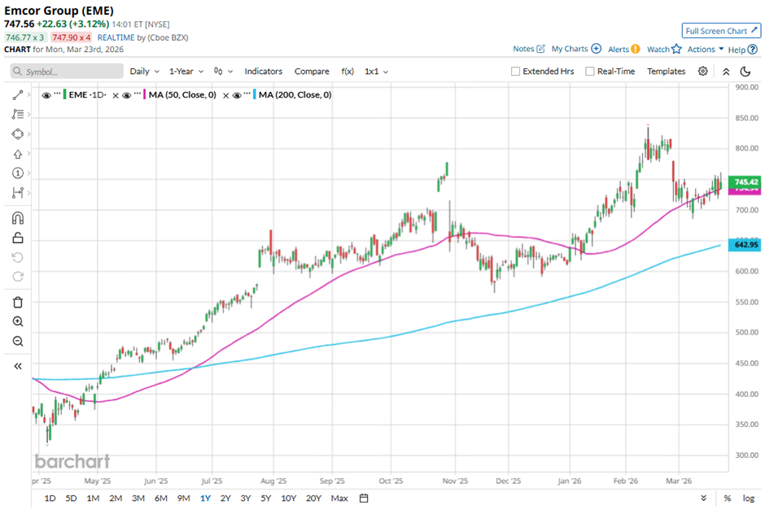Open the Daily frequency dropdown

[x=144, y=72]
